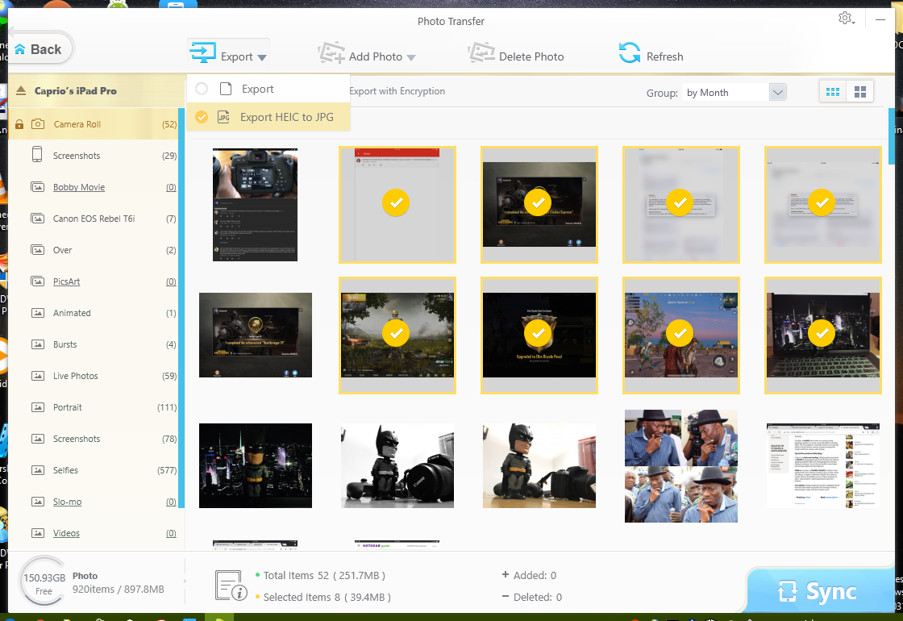This screenshot has height=621, width=903.
Task: Click the Back button
Action: click(40, 49)
